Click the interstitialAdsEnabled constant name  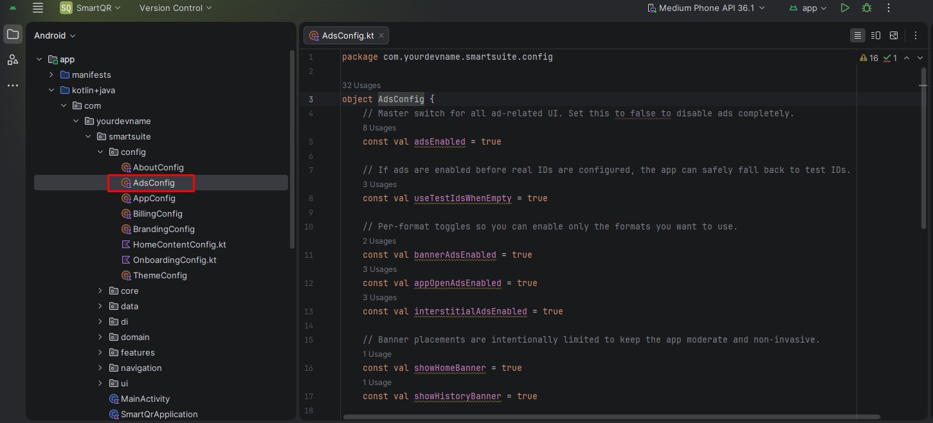(471, 311)
